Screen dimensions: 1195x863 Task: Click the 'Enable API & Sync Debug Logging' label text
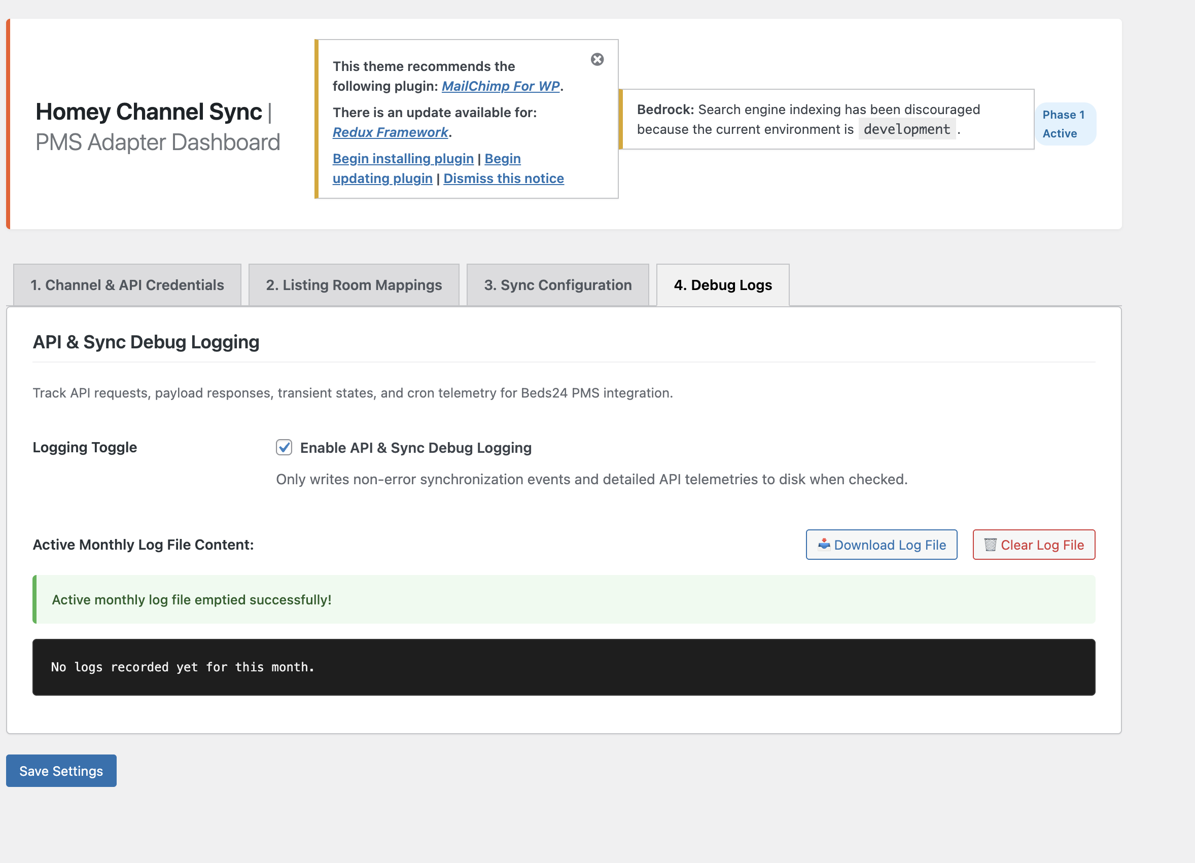point(416,448)
